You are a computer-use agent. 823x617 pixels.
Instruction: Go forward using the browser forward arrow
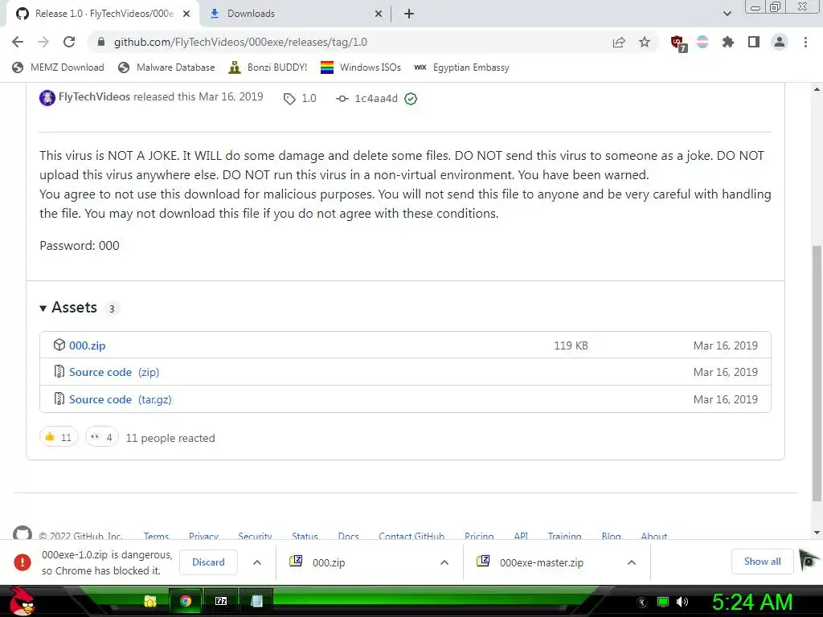(x=43, y=42)
